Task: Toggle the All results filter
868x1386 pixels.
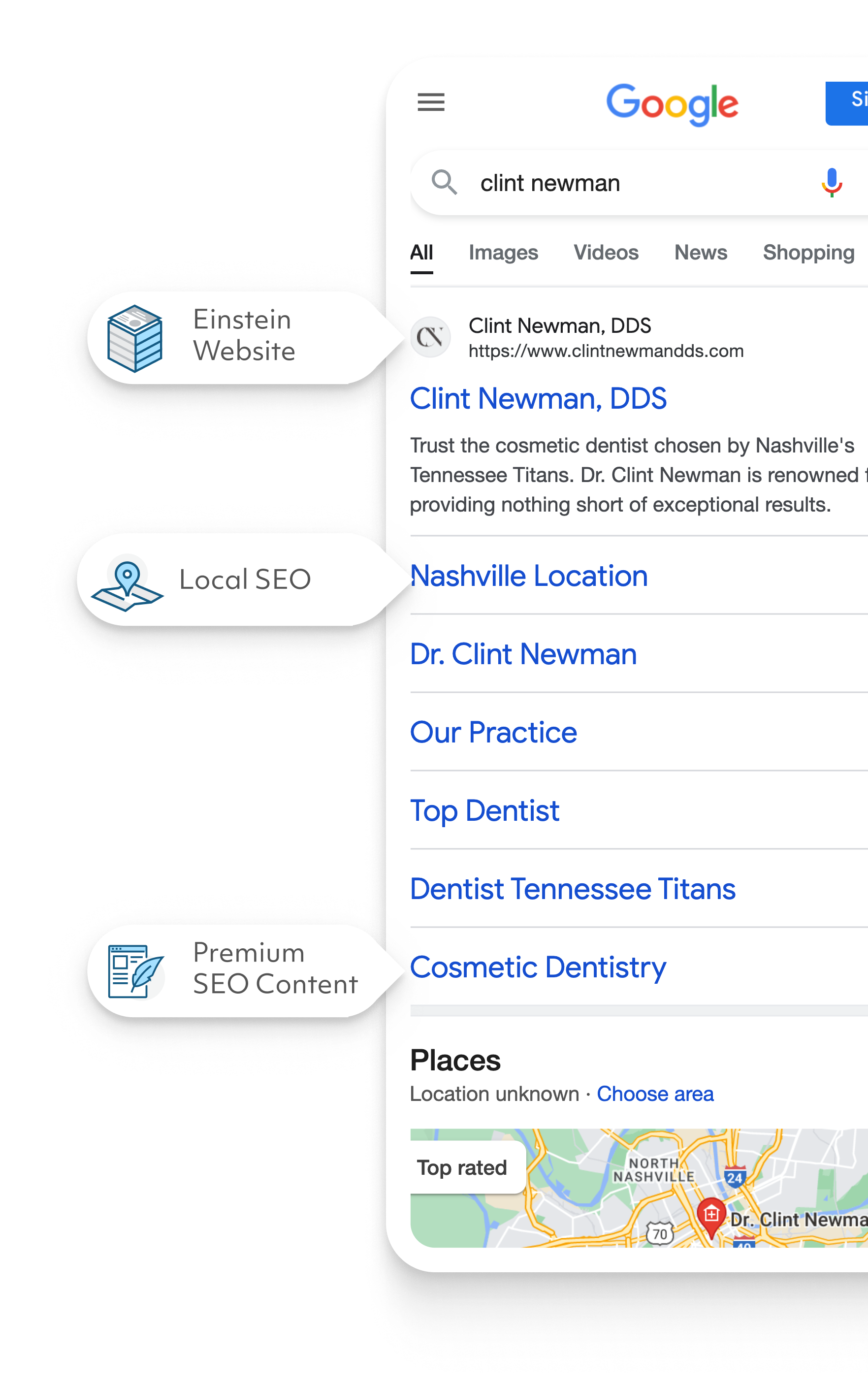Action: (421, 253)
